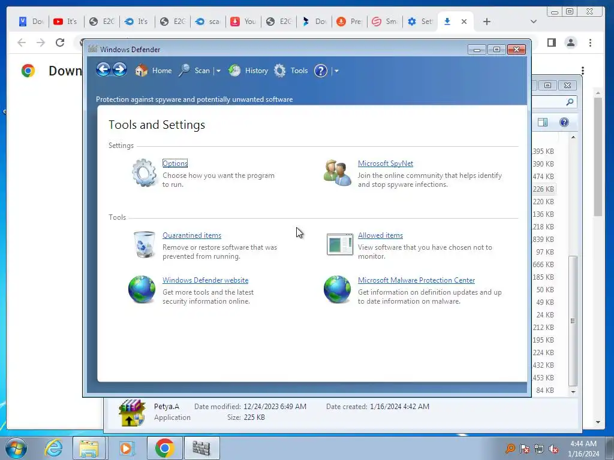The height and width of the screenshot is (460, 614).
Task: Click the Allowed items window icon
Action: tap(339, 244)
